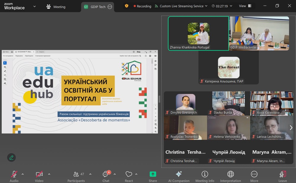Open video options caret next to Video

[49, 174]
